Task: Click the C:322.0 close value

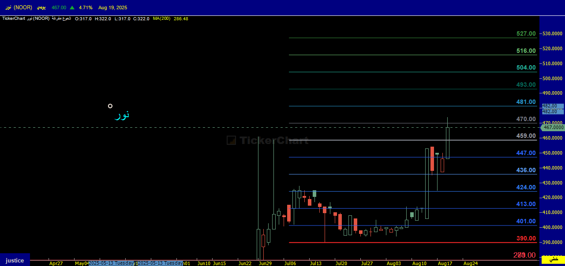Action: (142, 18)
